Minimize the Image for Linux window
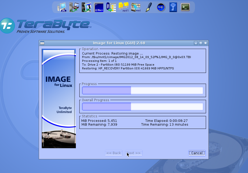The height and width of the screenshot is (173, 248). pyautogui.click(x=196, y=43)
